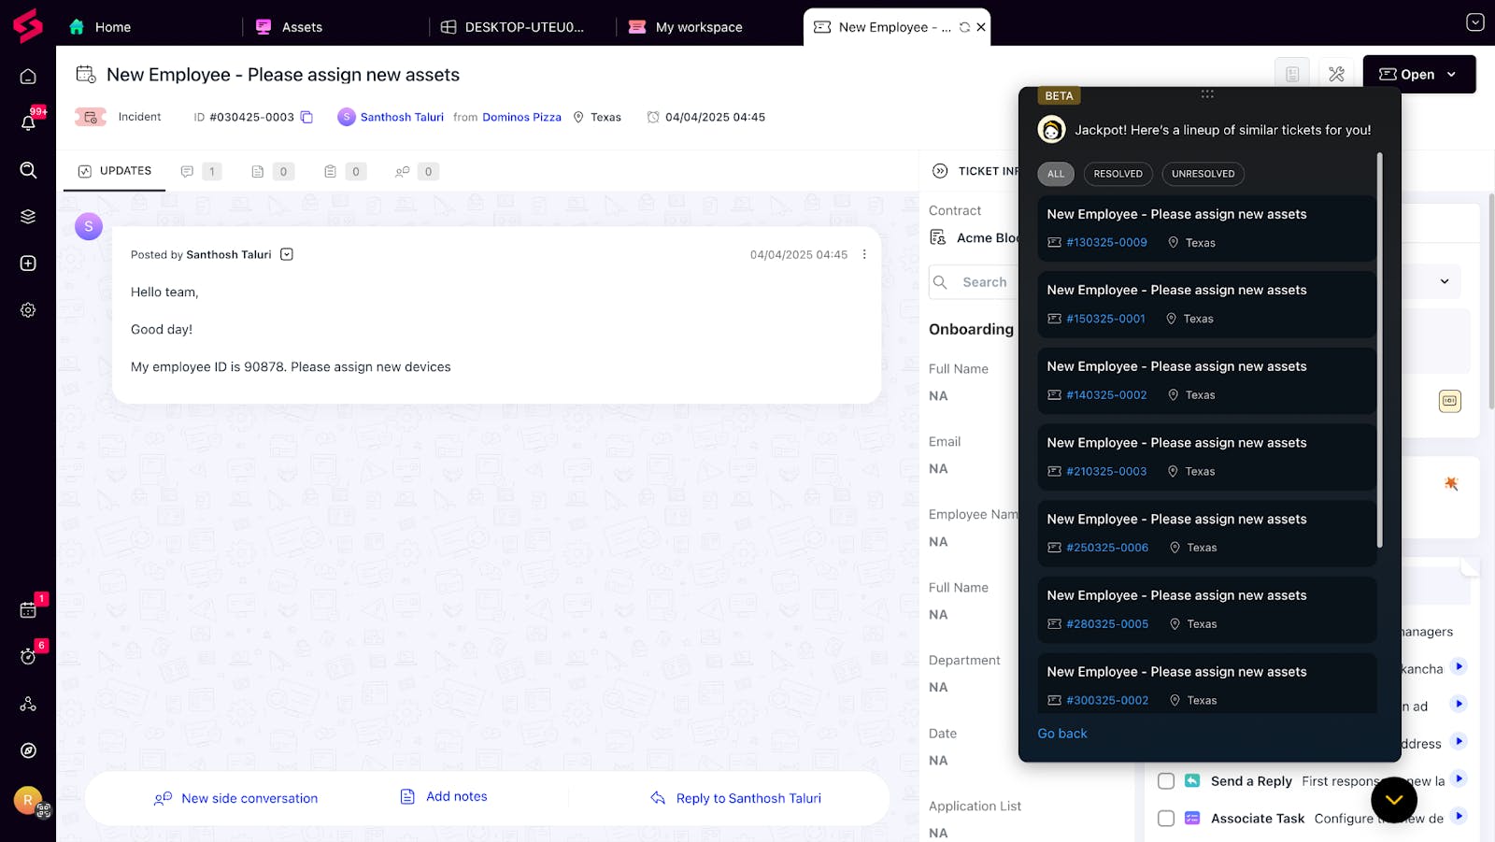
Task: Click the red app logo at top left
Action: (x=28, y=25)
